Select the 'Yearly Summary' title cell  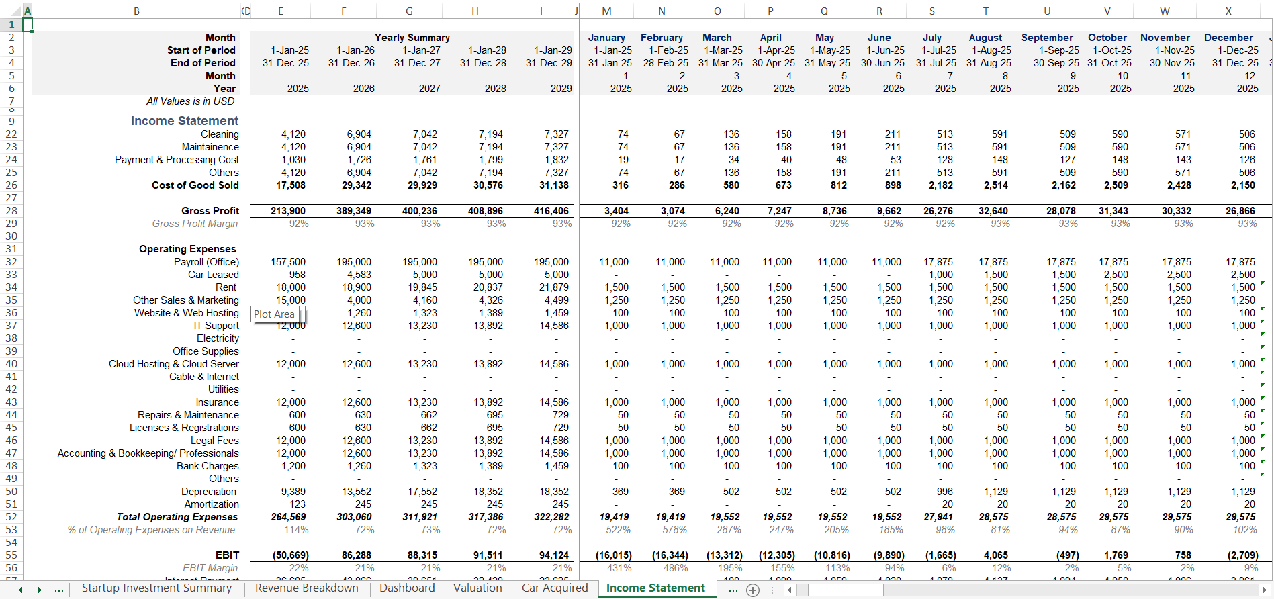pyautogui.click(x=412, y=38)
